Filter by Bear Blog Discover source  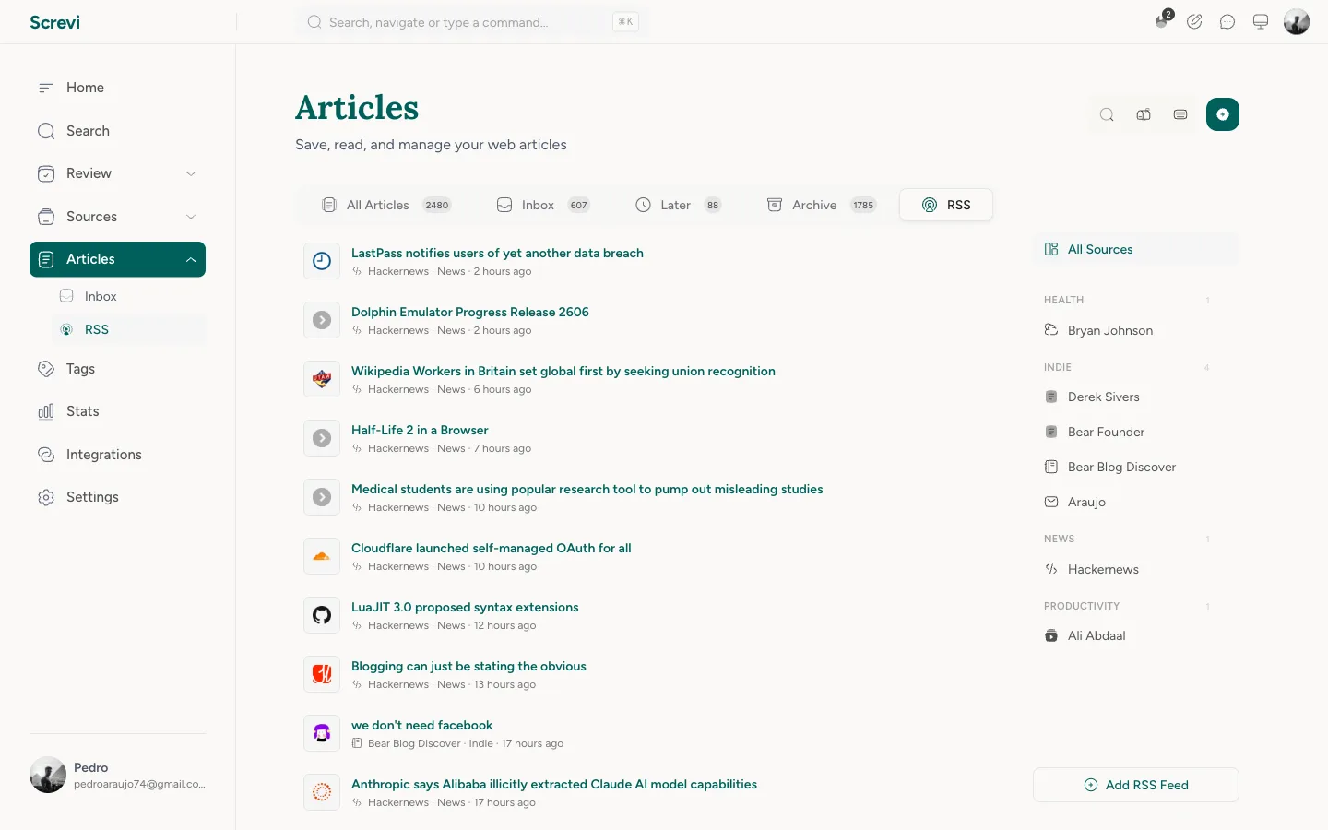coord(1136,467)
